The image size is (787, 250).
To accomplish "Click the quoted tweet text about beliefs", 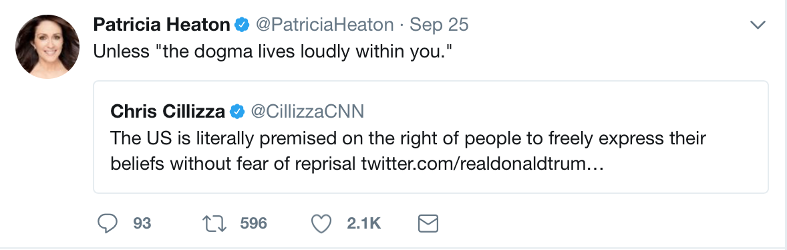I will (x=408, y=150).
